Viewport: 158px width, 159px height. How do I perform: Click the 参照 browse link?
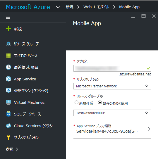point(12,149)
